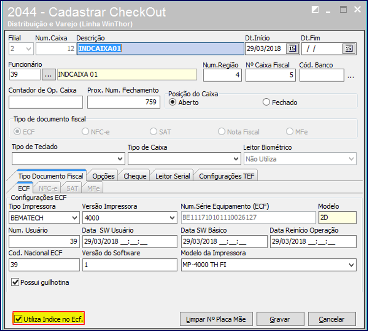This screenshot has width=368, height=331.
Task: Expand Tipo de Caixa dropdown
Action: [236, 159]
